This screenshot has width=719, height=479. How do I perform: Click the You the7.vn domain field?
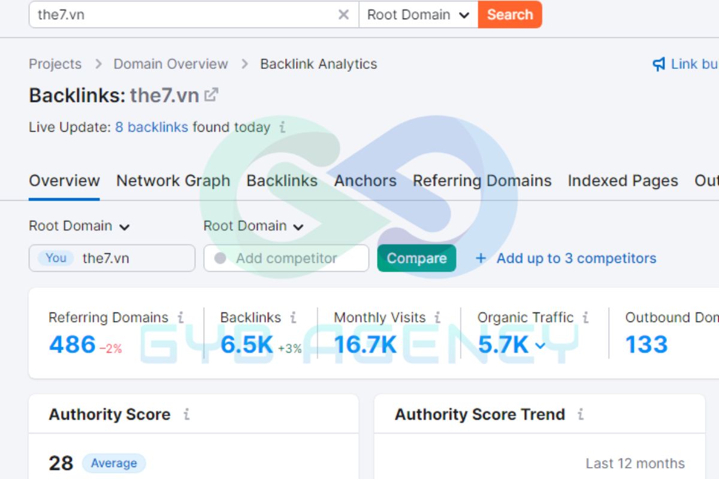pyautogui.click(x=112, y=258)
